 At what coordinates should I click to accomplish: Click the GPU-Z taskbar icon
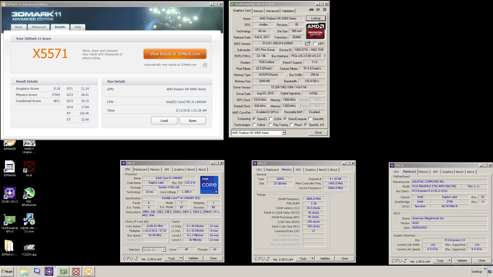click(x=63, y=272)
